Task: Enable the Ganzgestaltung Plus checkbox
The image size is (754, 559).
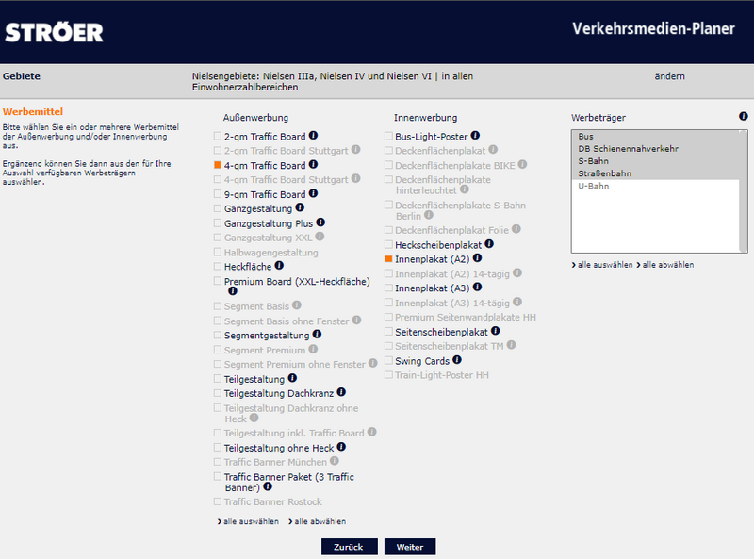Action: pos(218,223)
